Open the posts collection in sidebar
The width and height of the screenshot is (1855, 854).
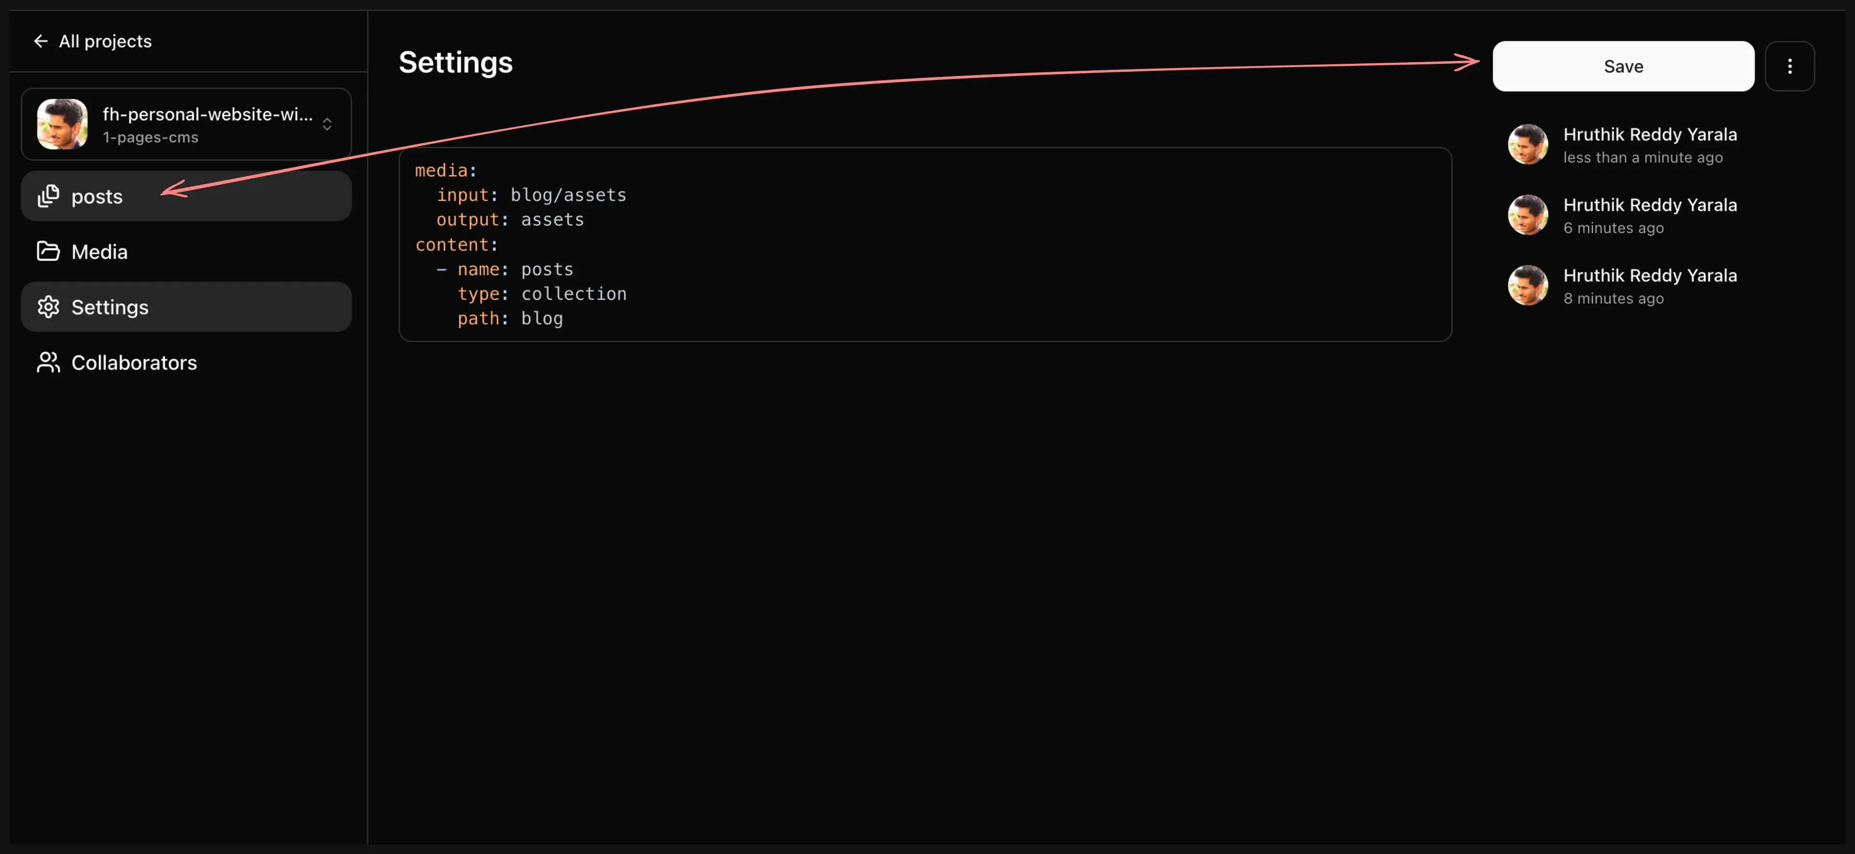click(97, 196)
